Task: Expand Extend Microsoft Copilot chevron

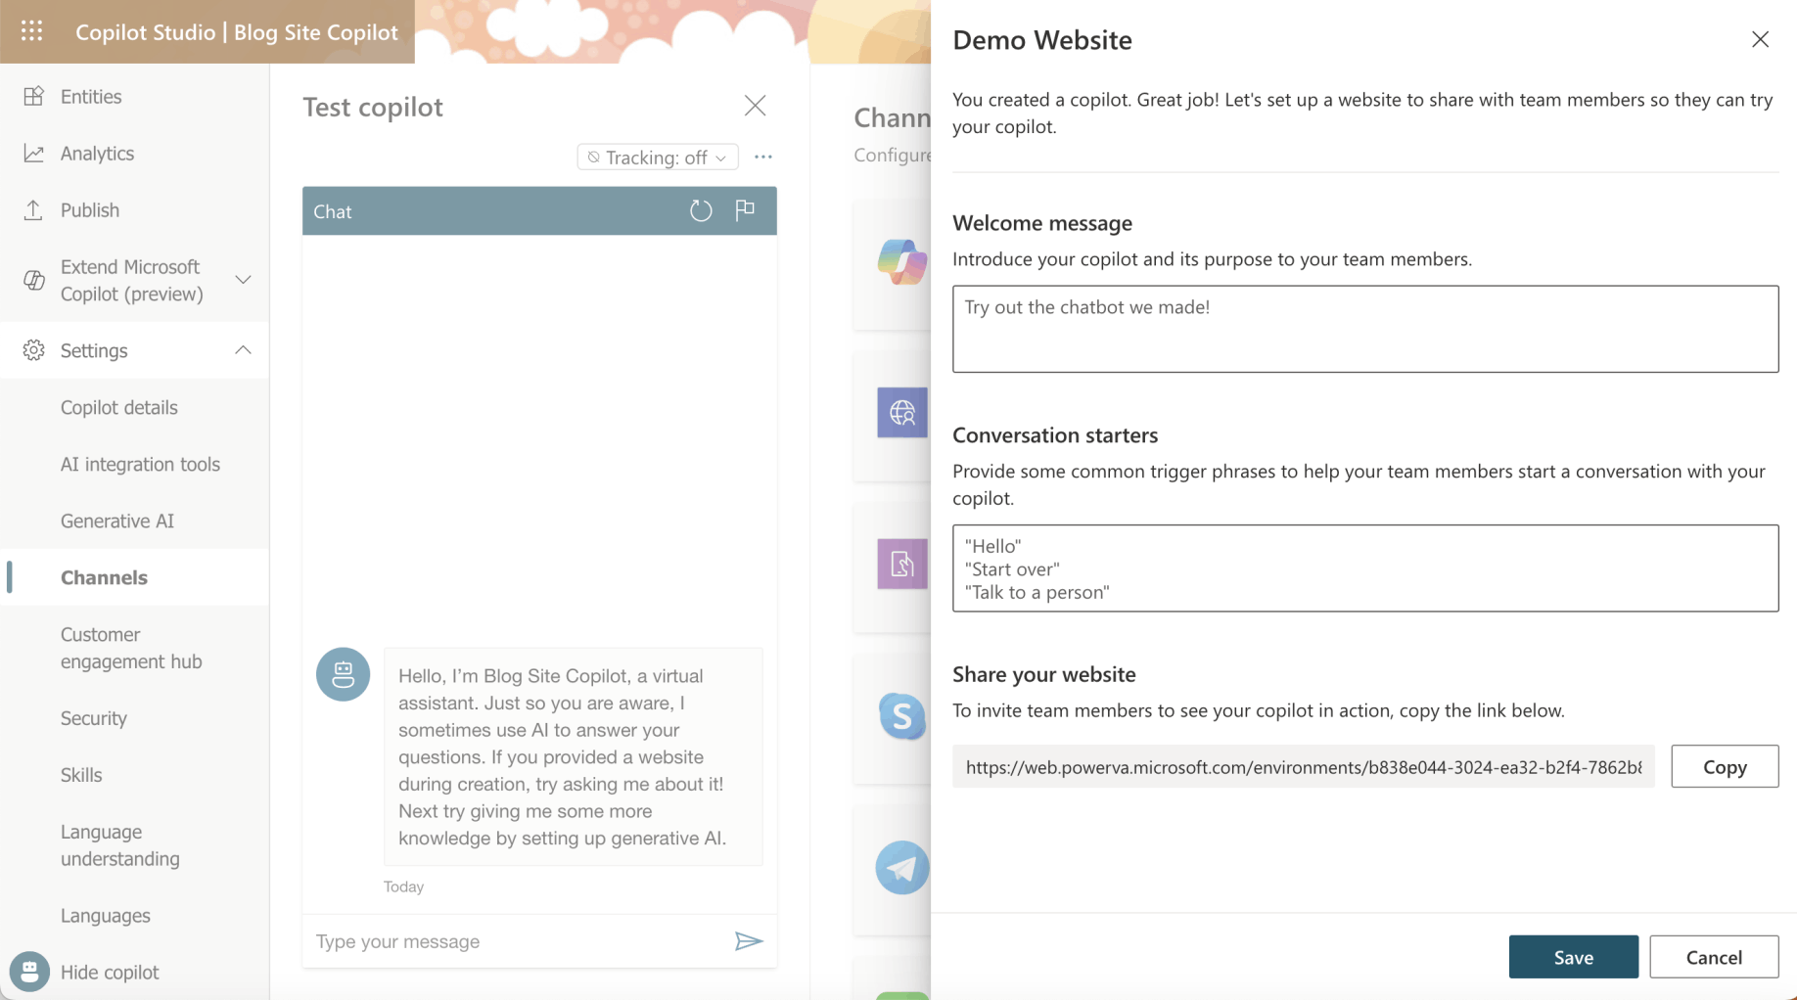Action: click(244, 280)
